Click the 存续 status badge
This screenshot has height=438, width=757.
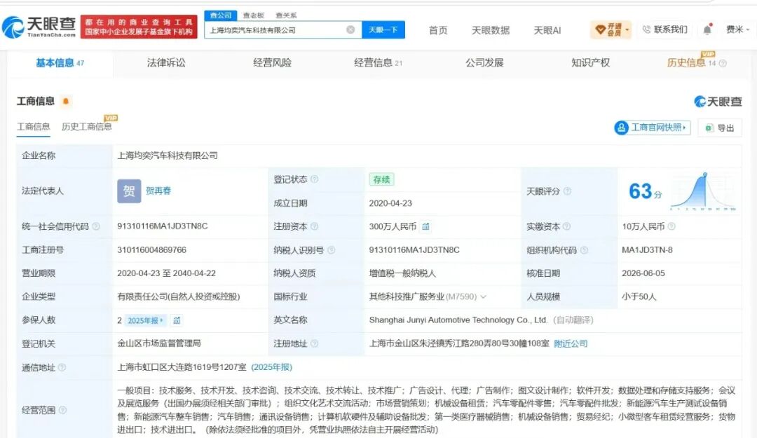tap(381, 179)
